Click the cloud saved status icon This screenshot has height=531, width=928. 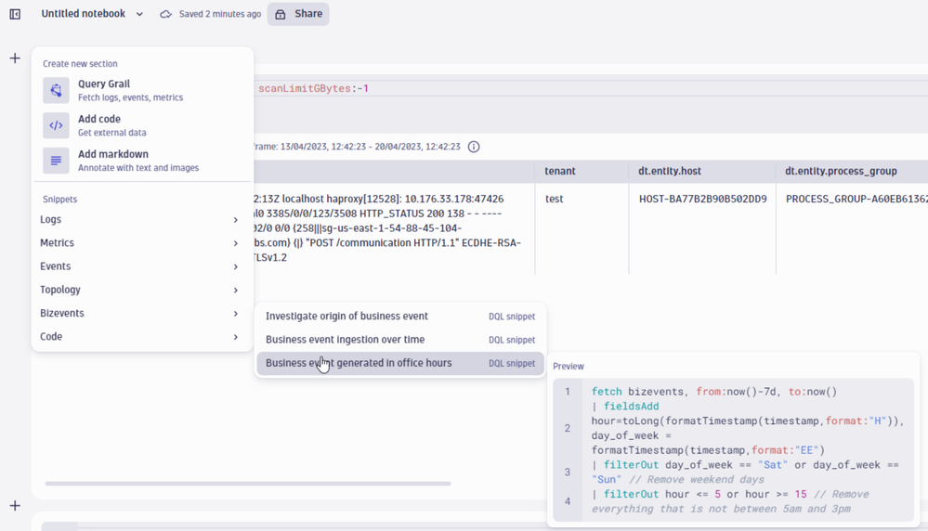tap(166, 14)
